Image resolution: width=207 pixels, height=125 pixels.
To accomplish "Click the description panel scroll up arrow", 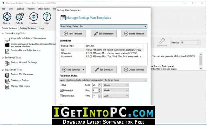I will click(x=201, y=54).
